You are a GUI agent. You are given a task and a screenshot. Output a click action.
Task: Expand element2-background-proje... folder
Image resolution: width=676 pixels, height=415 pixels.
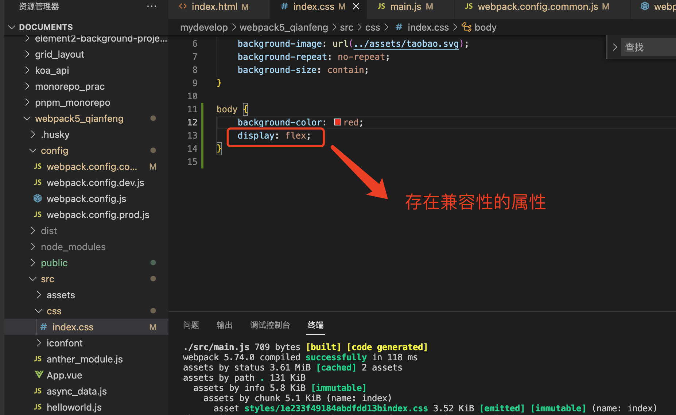click(x=101, y=38)
